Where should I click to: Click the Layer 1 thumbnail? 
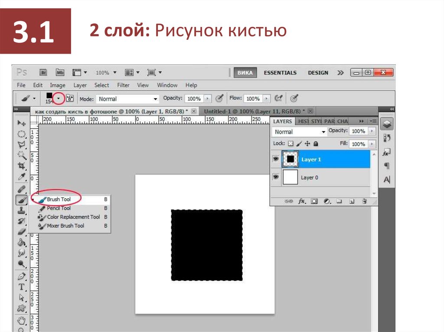coord(290,159)
